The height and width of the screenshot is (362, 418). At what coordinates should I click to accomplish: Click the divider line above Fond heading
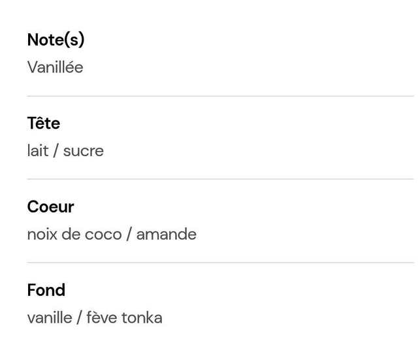point(220,263)
